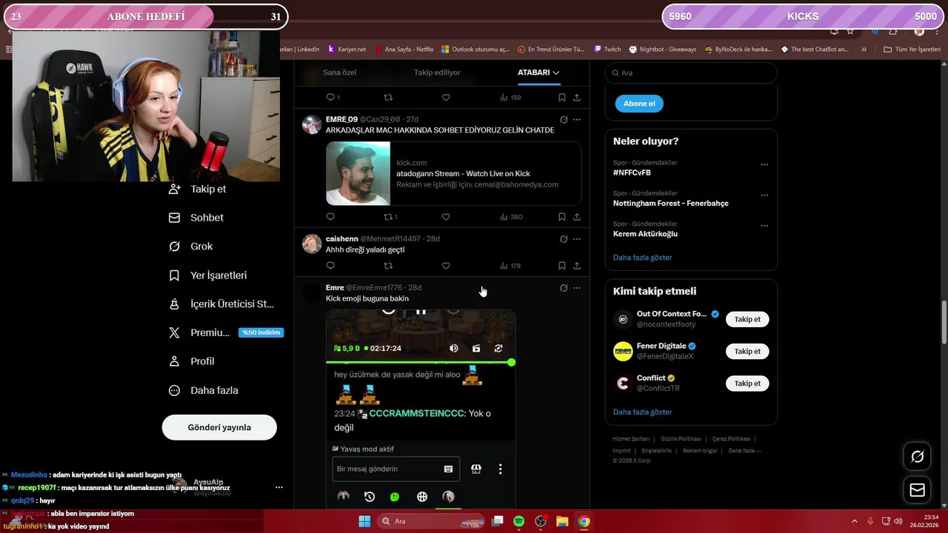
Task: Expand Daha fazla in the sidebar
Action: pyautogui.click(x=204, y=390)
